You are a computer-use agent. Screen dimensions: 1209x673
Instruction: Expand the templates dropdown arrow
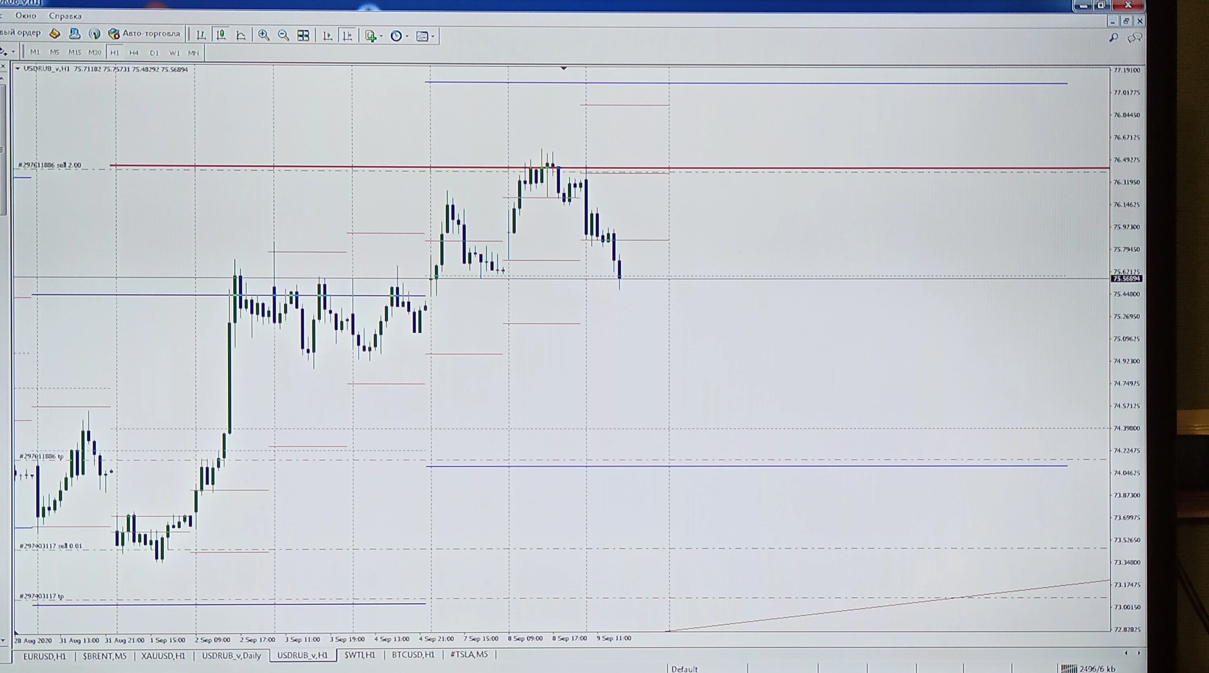coord(433,37)
